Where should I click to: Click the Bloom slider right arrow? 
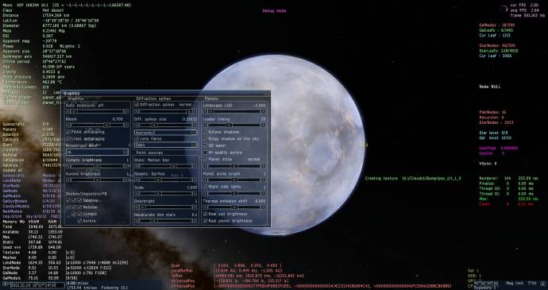(125, 125)
